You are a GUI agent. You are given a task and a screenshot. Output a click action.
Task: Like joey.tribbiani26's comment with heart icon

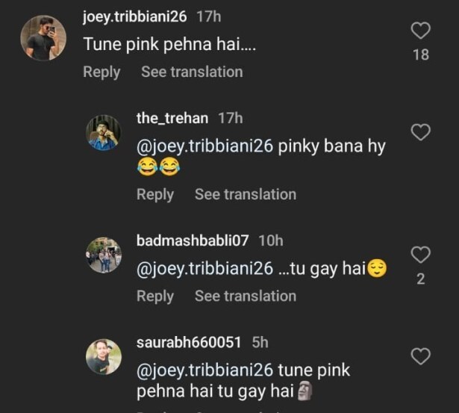[421, 30]
